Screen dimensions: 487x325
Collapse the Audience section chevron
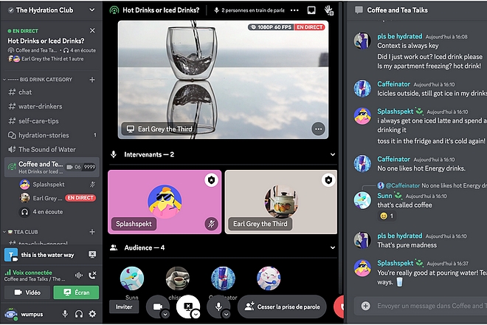click(114, 247)
